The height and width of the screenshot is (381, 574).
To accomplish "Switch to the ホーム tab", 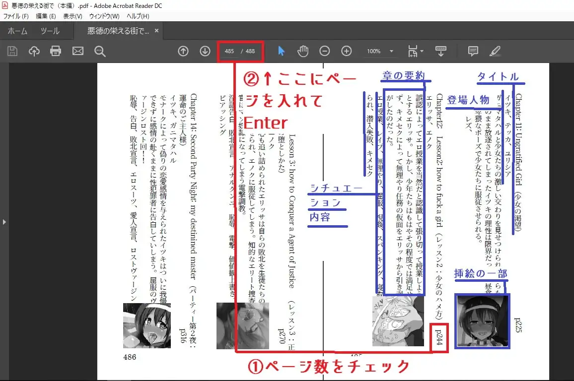I will [x=17, y=31].
